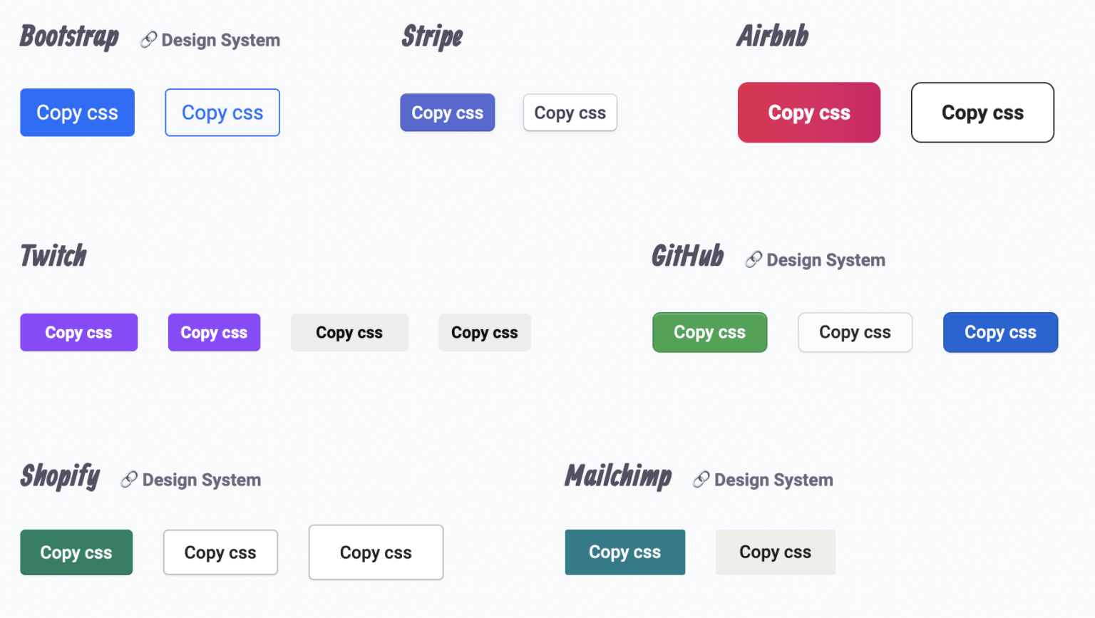Copy css for the last gray Twitch button
The image size is (1095, 618).
pos(484,332)
